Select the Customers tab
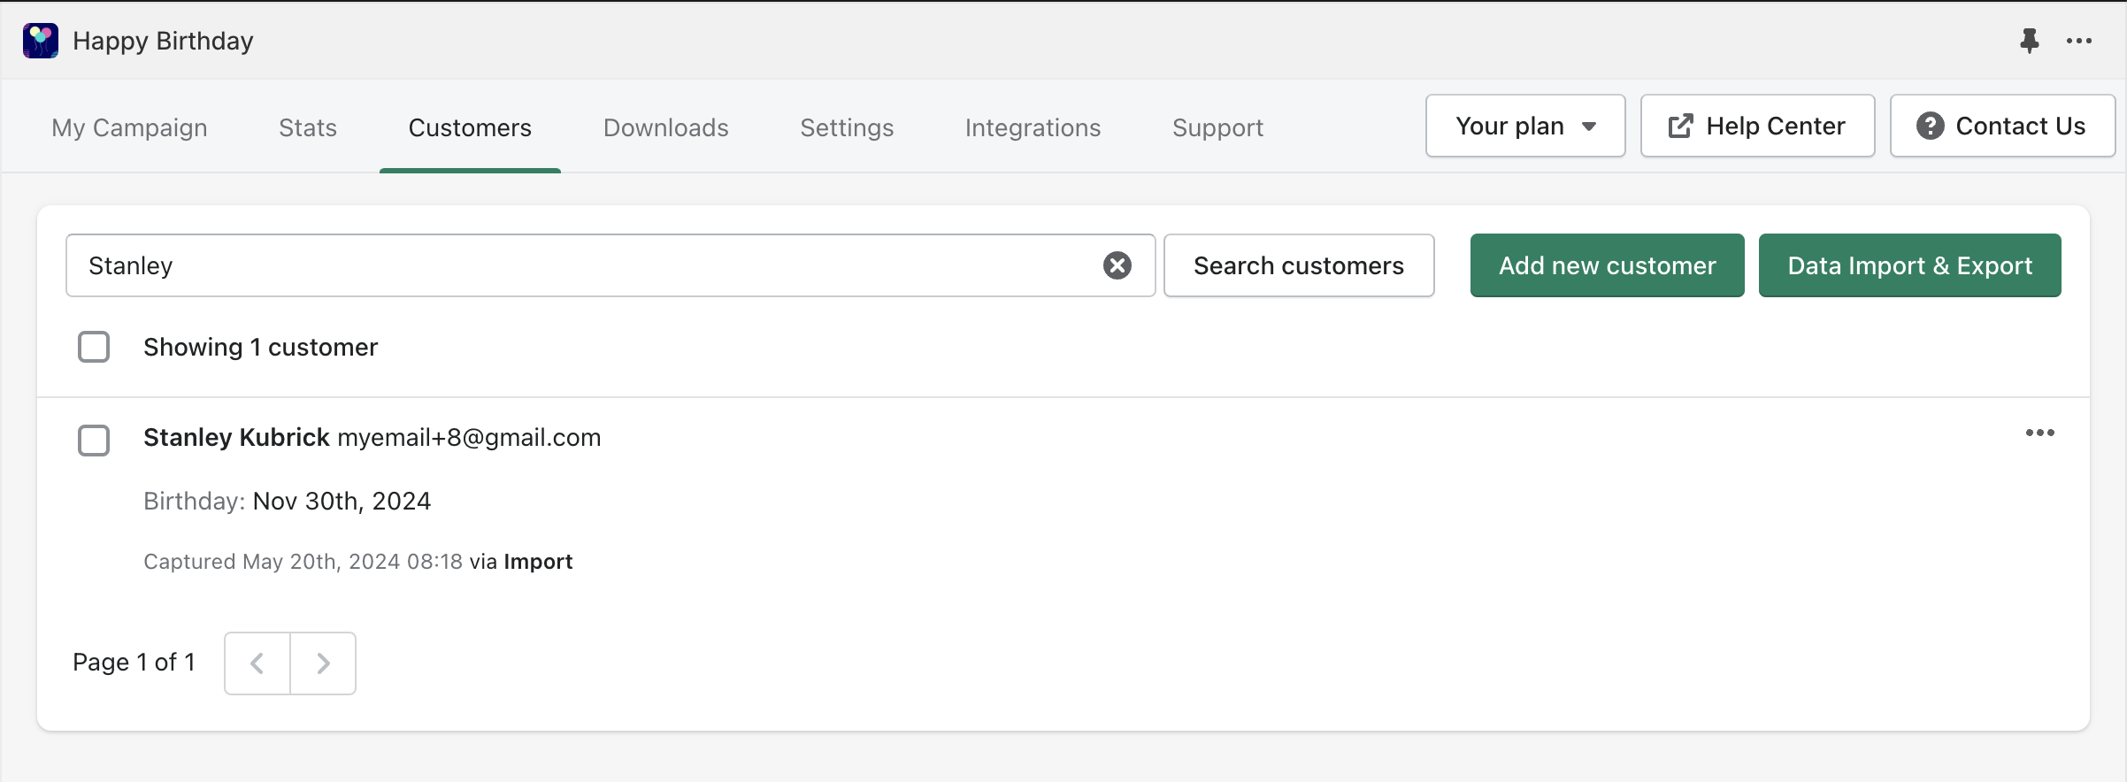This screenshot has height=782, width=2127. pos(470,127)
